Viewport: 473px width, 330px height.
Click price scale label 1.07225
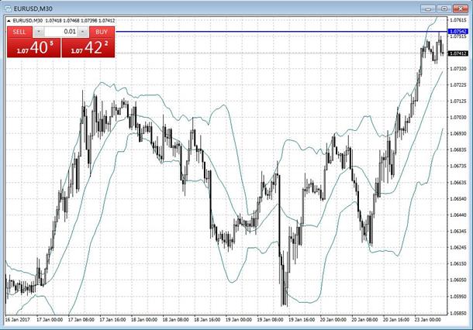(458, 85)
